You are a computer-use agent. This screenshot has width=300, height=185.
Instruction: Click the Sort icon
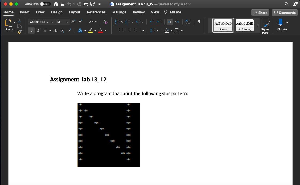(x=188, y=22)
